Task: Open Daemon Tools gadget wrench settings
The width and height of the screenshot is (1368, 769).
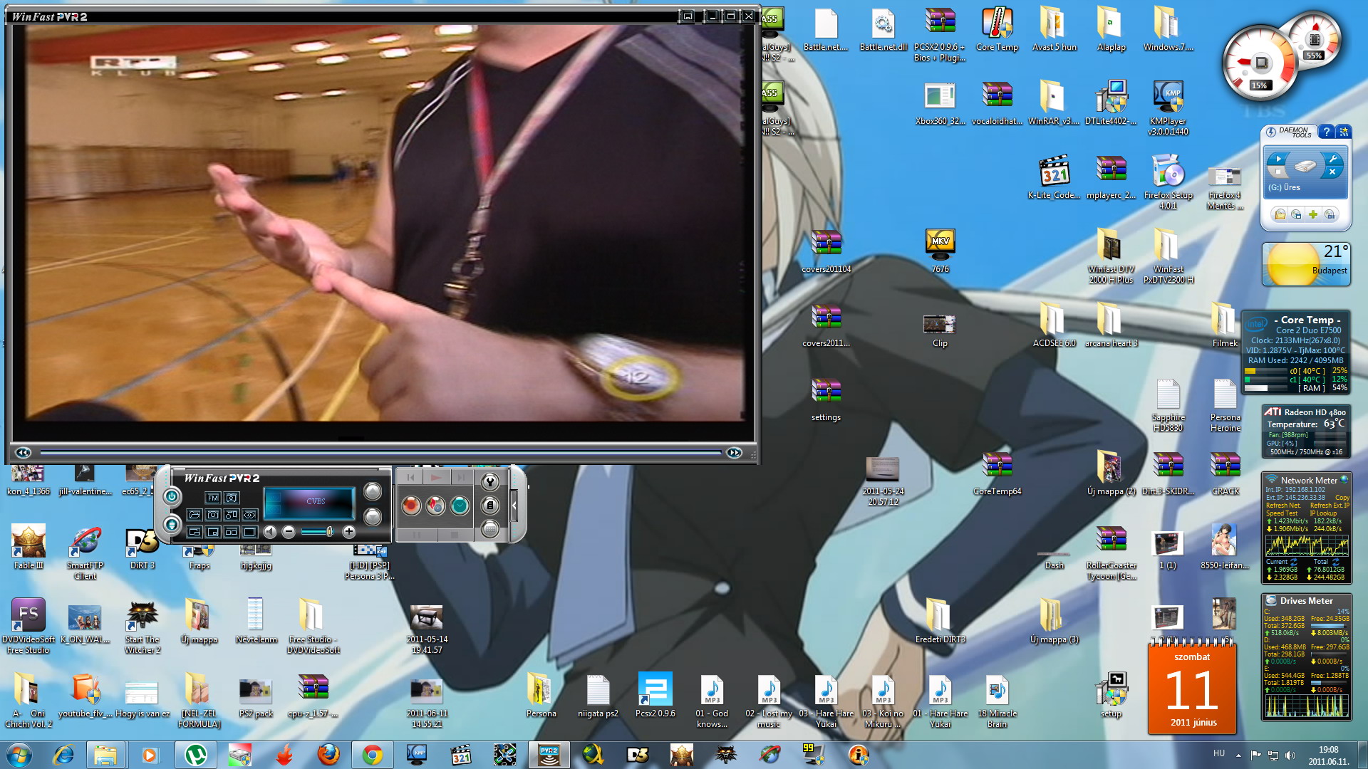Action: pyautogui.click(x=1332, y=159)
